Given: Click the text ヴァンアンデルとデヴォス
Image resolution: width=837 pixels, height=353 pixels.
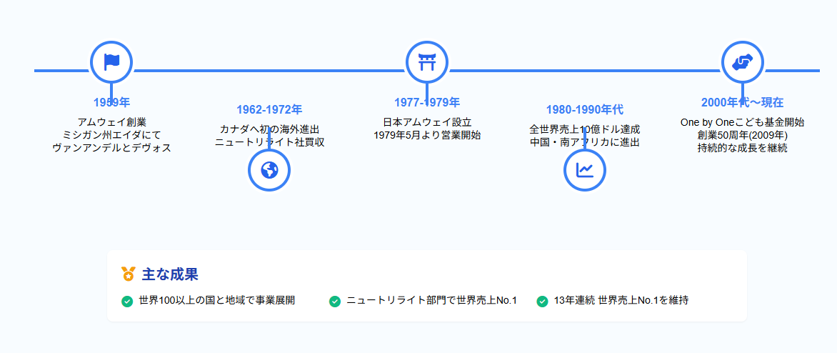Looking at the screenshot, I should coord(111,148).
